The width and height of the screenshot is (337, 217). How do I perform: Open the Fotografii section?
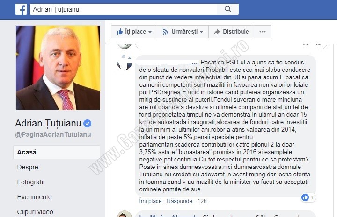point(31,182)
